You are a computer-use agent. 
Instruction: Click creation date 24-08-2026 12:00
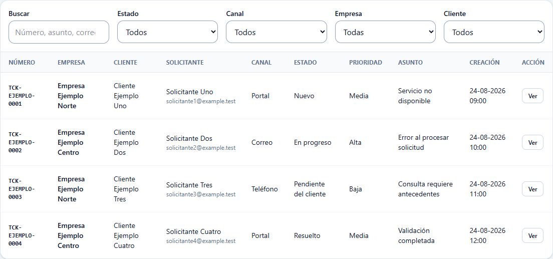click(487, 236)
